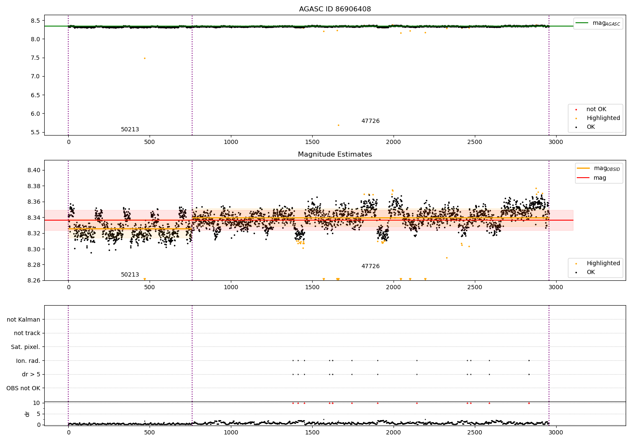Click the '8.28' y-axis tick label
The height and width of the screenshot is (442, 632).
tap(34, 265)
